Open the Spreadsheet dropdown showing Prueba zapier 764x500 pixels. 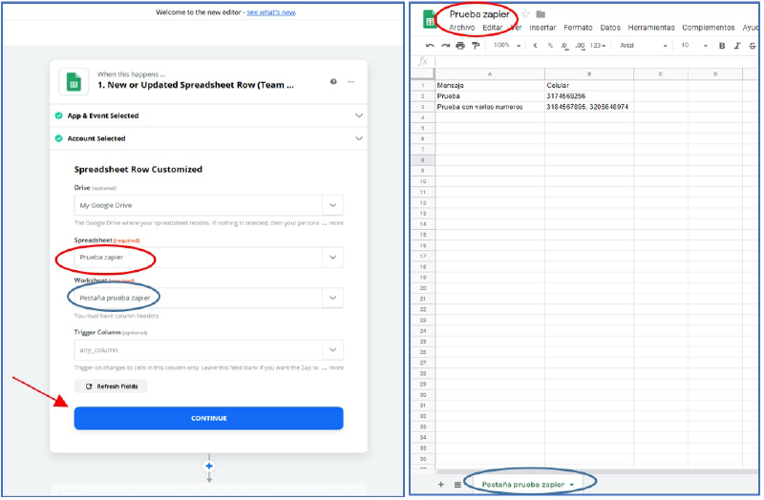coord(208,257)
